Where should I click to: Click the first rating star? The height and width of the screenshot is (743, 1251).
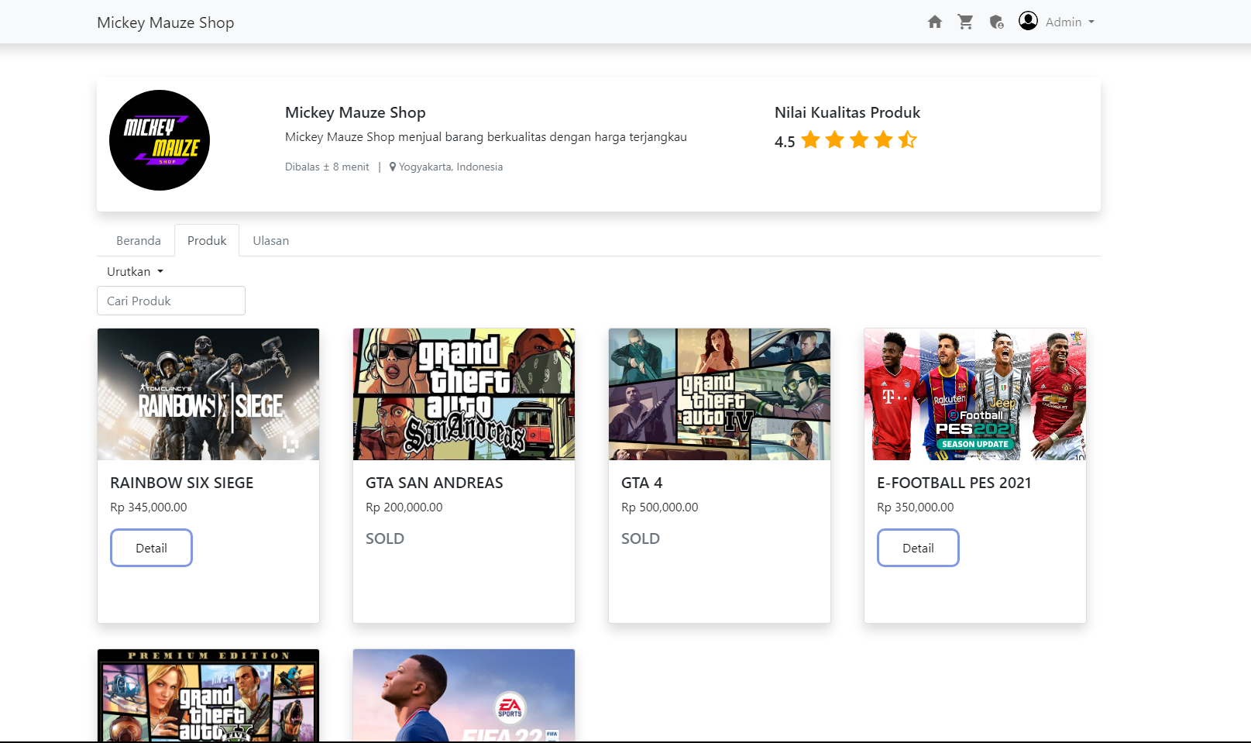[x=810, y=140]
